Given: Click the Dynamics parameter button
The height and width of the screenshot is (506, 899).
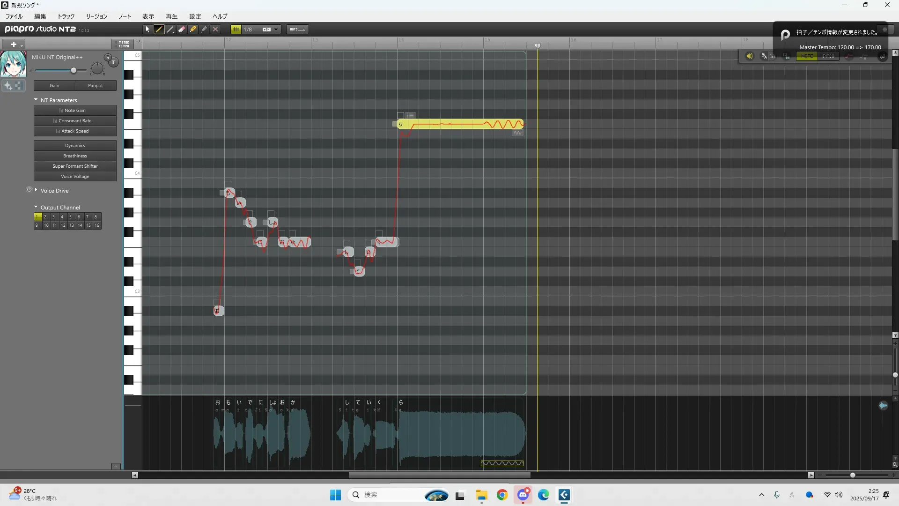Looking at the screenshot, I should click(x=75, y=146).
